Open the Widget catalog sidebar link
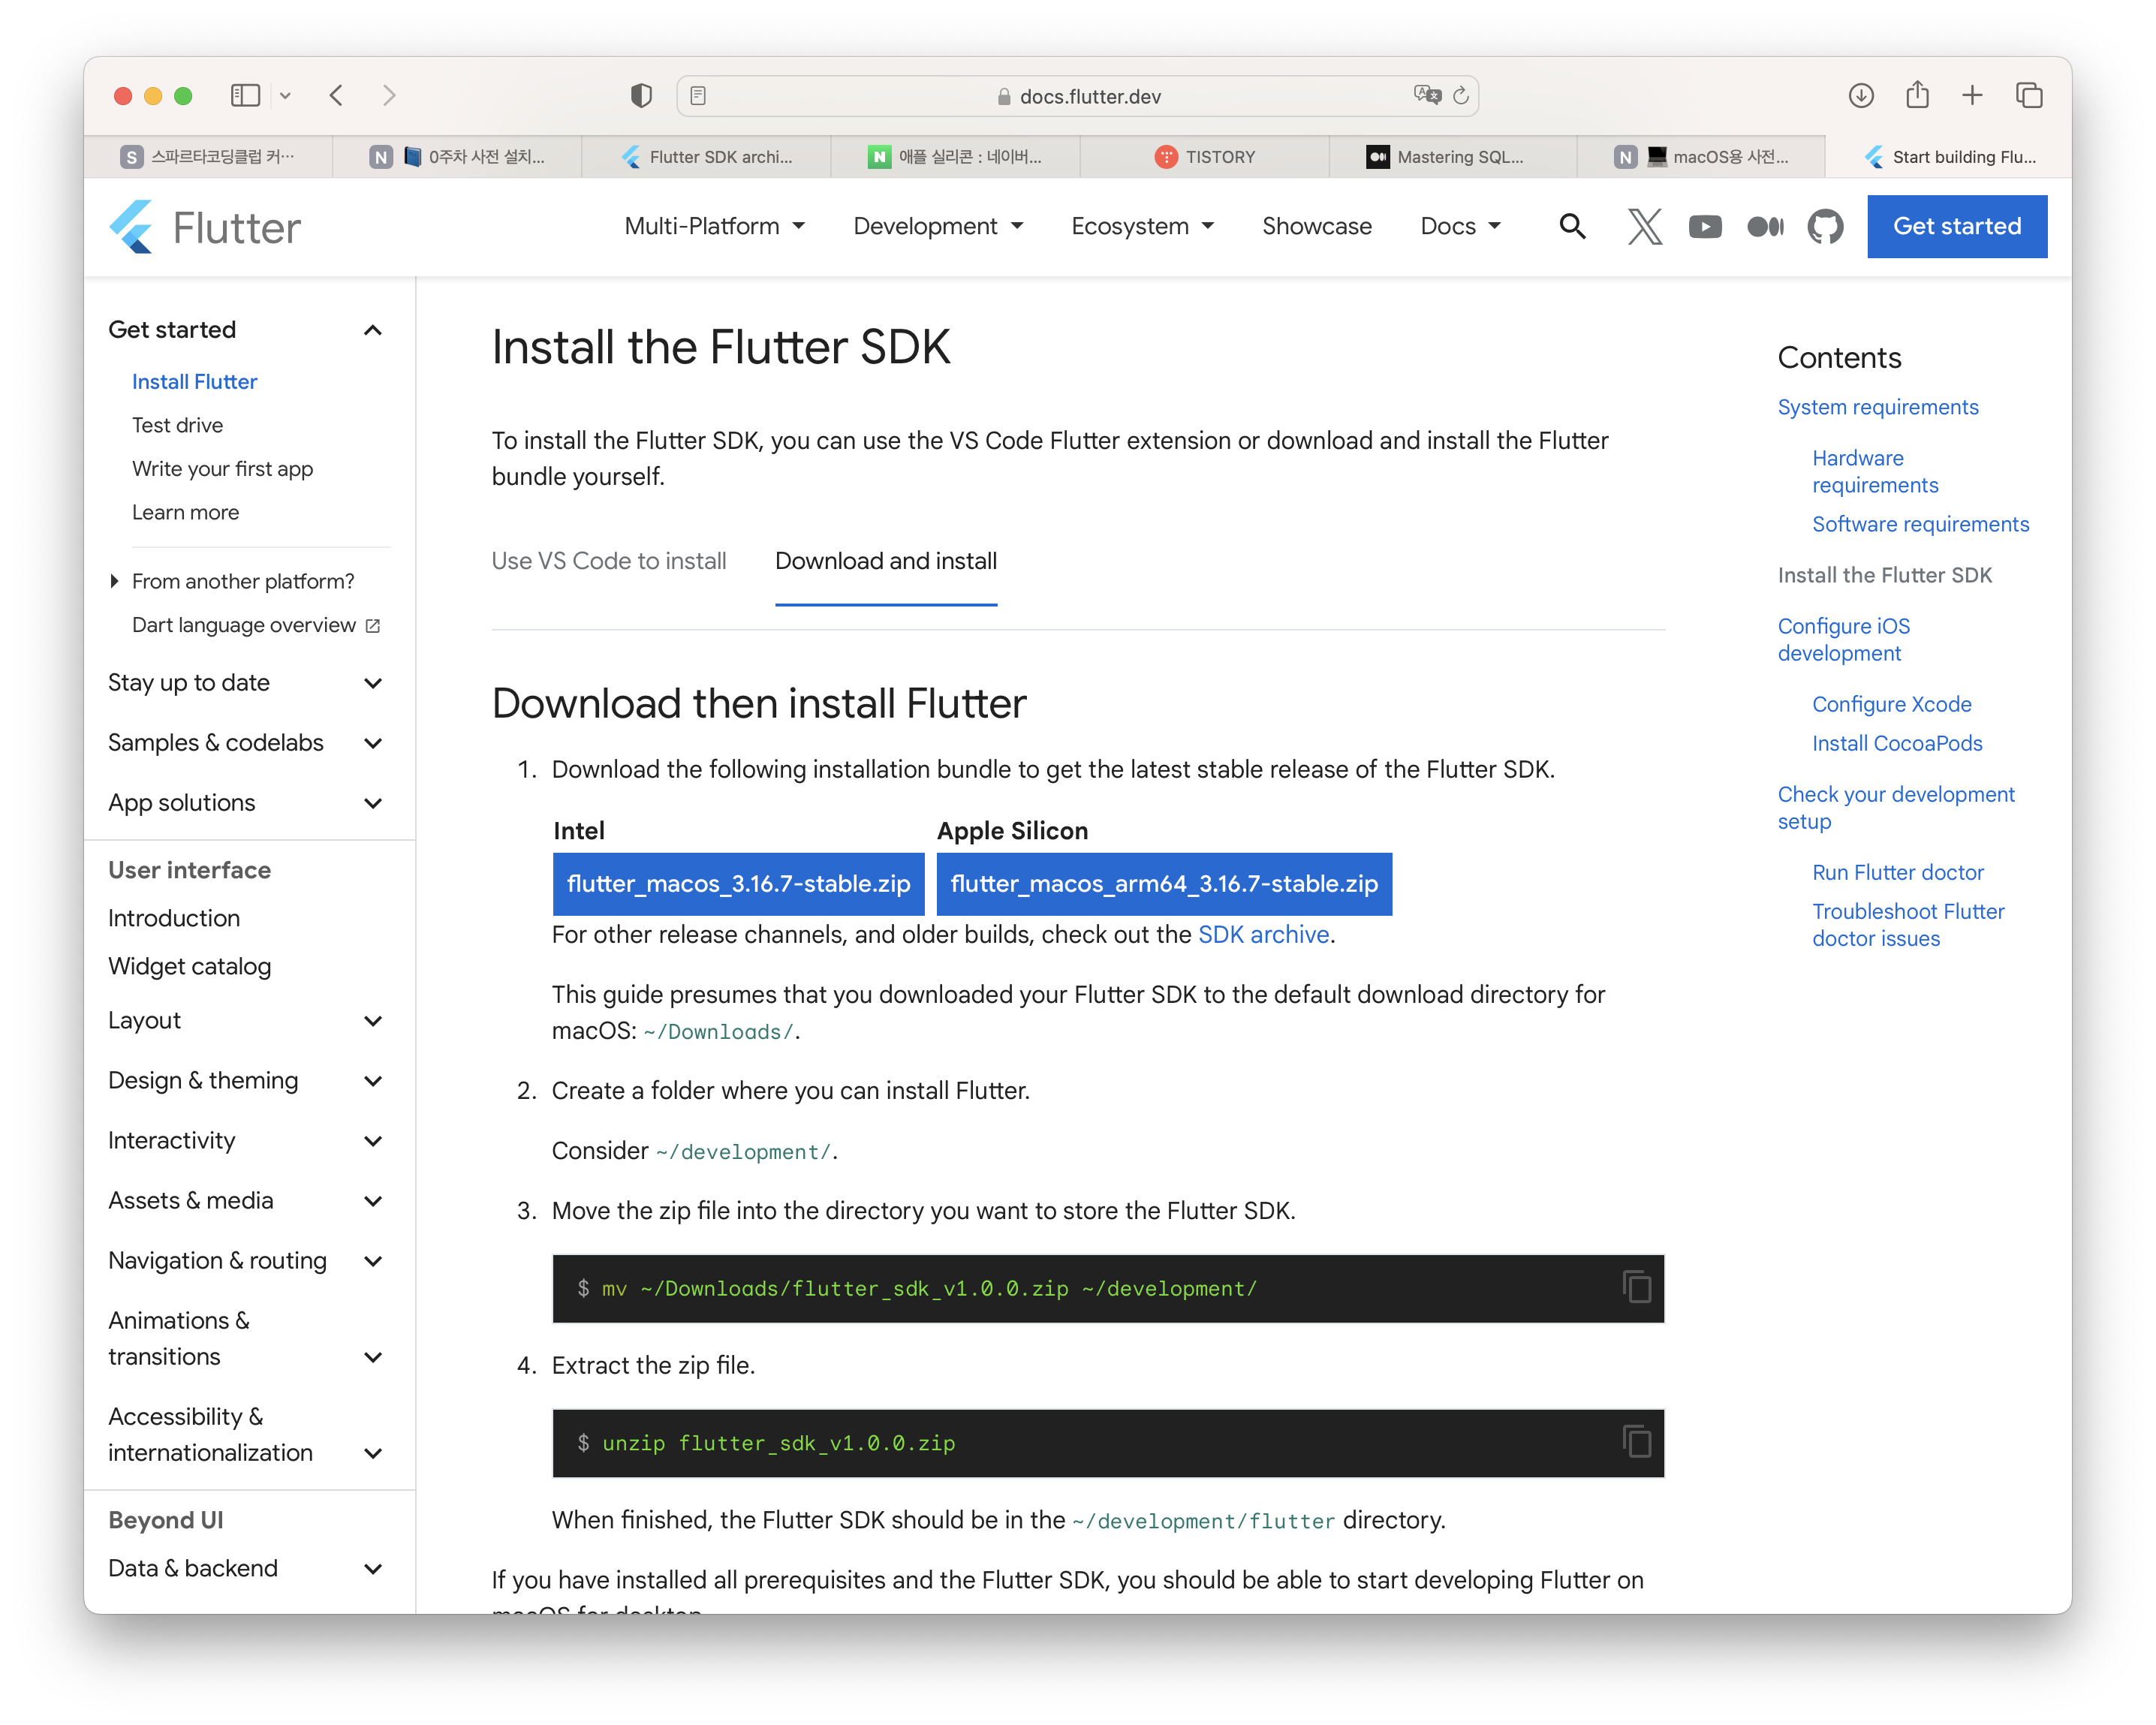The image size is (2156, 1725). tap(190, 966)
